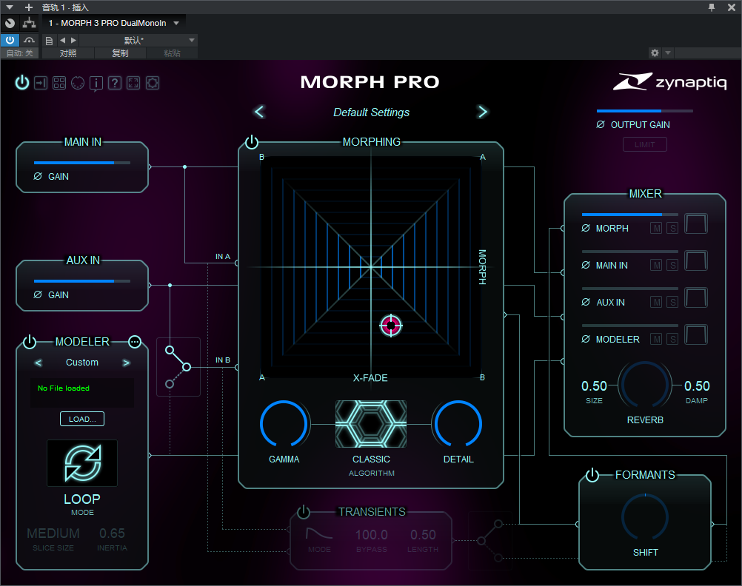Solo the AUX IN mixer channel
The width and height of the screenshot is (742, 586).
pyautogui.click(x=672, y=302)
